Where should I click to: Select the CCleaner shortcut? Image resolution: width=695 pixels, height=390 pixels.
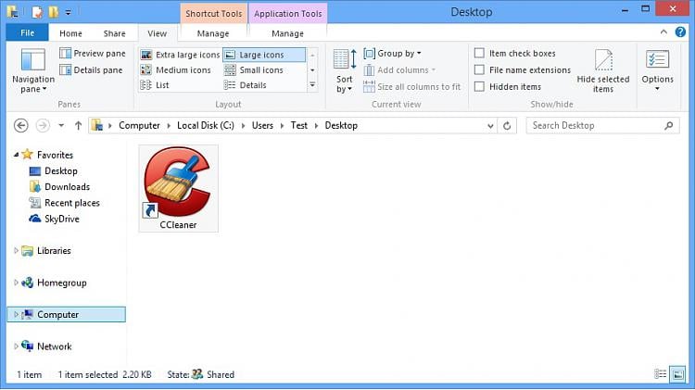click(x=178, y=188)
